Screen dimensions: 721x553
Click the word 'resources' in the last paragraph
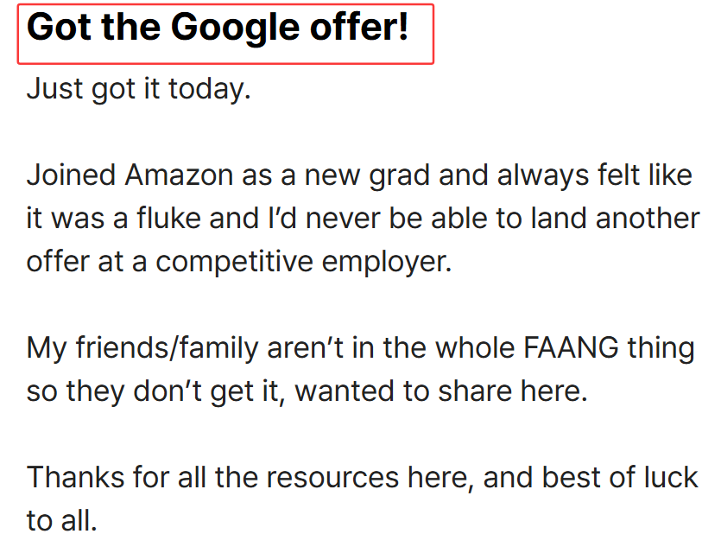[332, 478]
